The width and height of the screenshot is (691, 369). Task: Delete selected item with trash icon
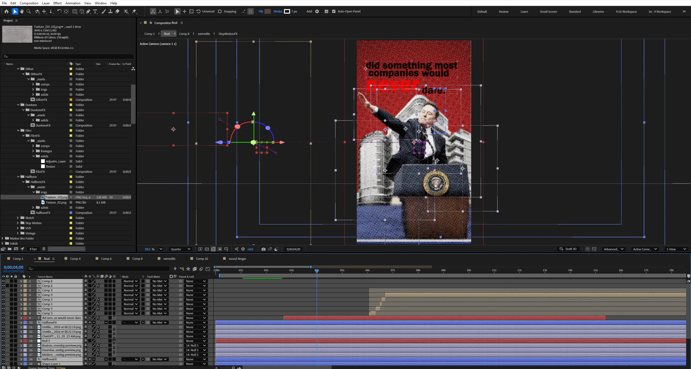pos(44,249)
